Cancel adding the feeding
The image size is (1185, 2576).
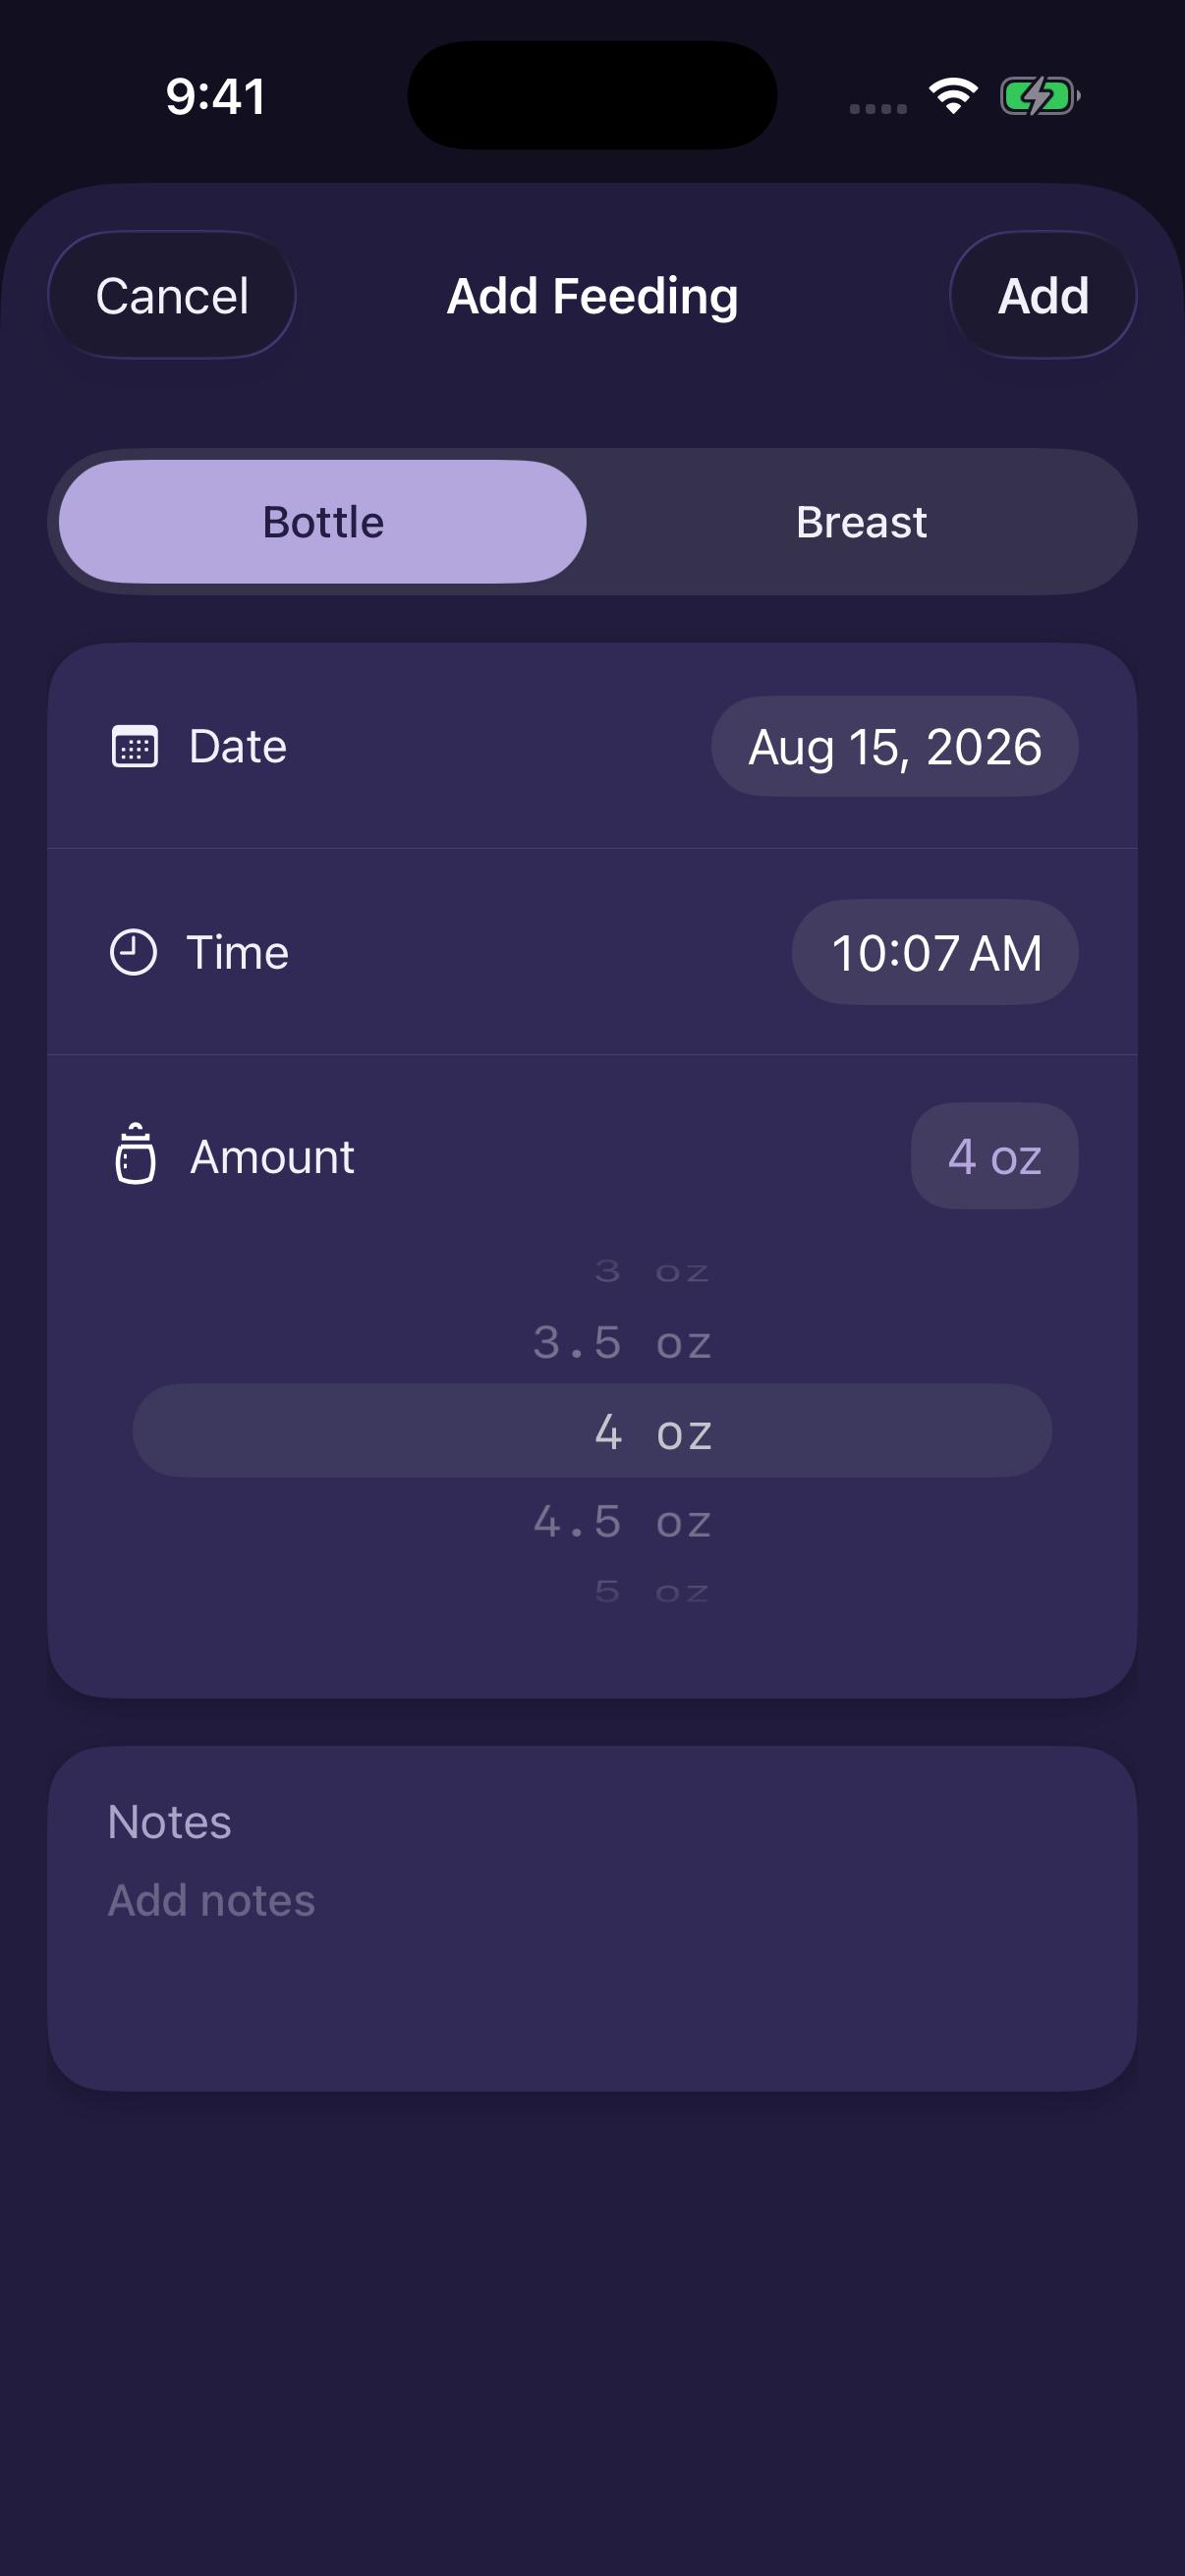tap(172, 296)
